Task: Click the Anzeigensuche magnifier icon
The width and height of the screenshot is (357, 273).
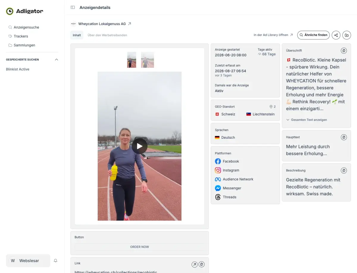Action: coord(10,27)
